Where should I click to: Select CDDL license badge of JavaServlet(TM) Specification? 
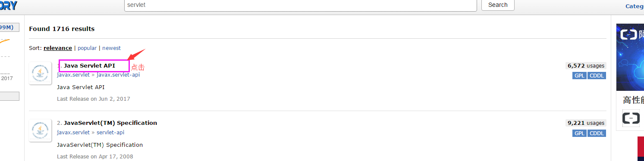tap(597, 133)
